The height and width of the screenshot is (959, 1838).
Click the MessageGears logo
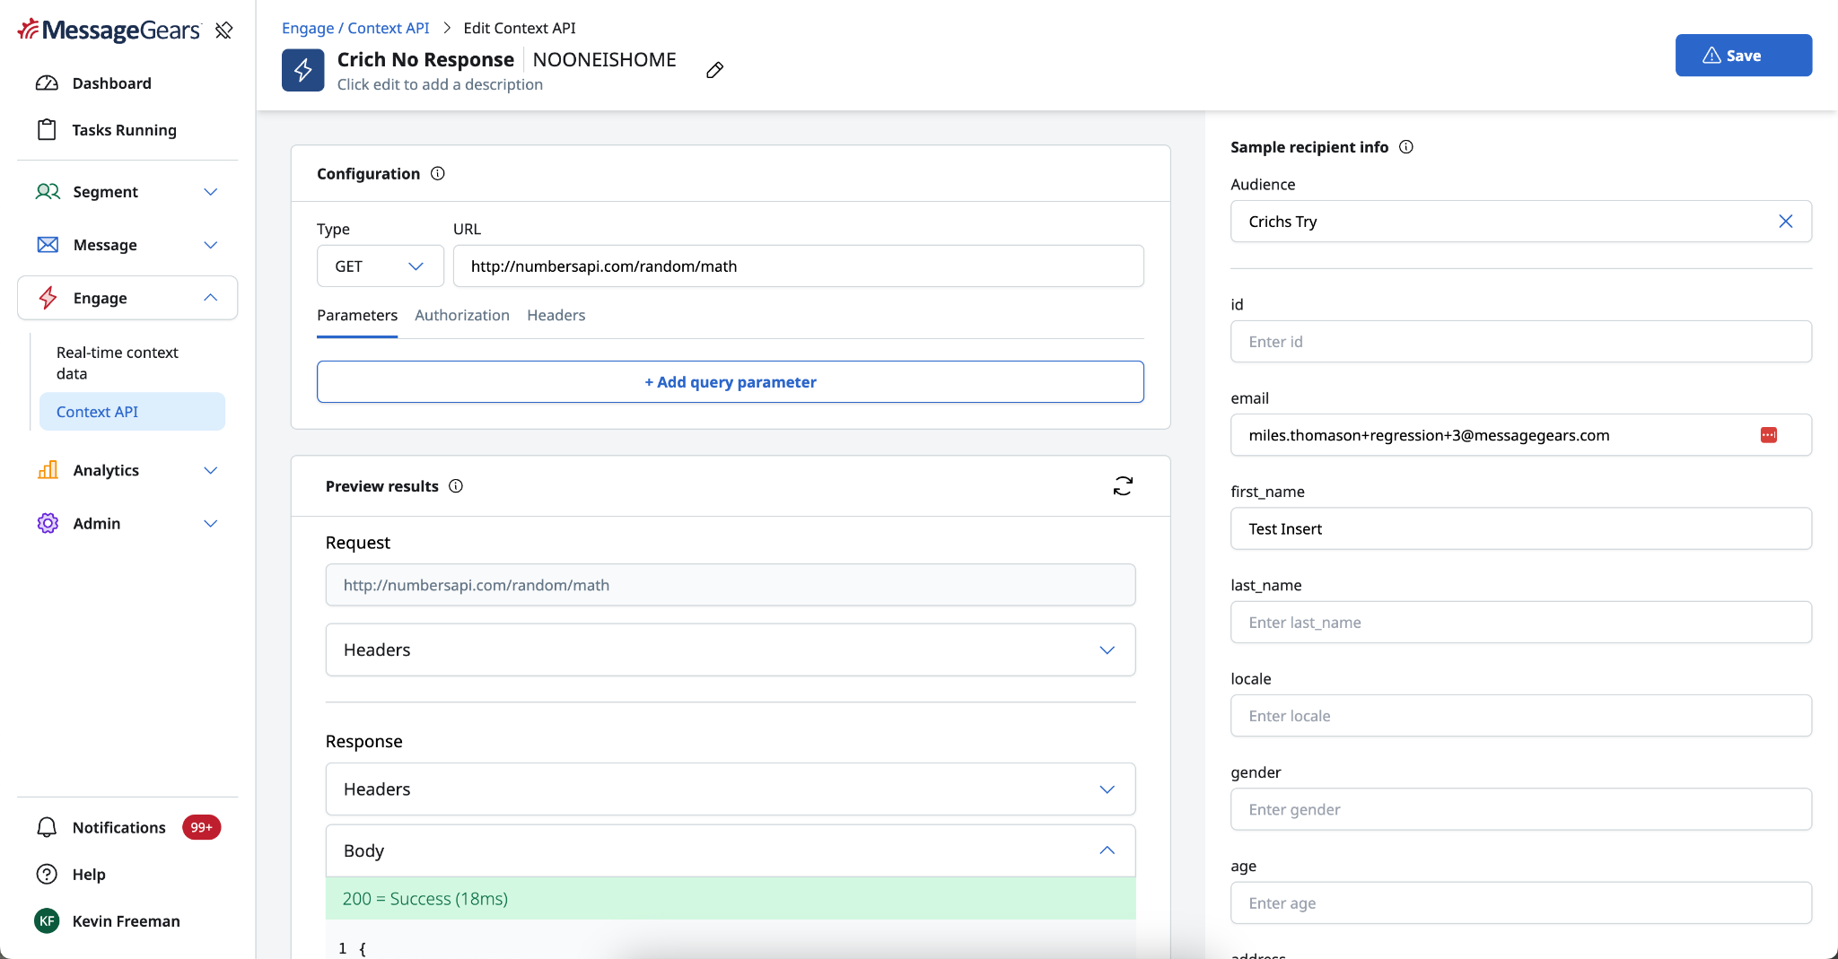(x=109, y=31)
